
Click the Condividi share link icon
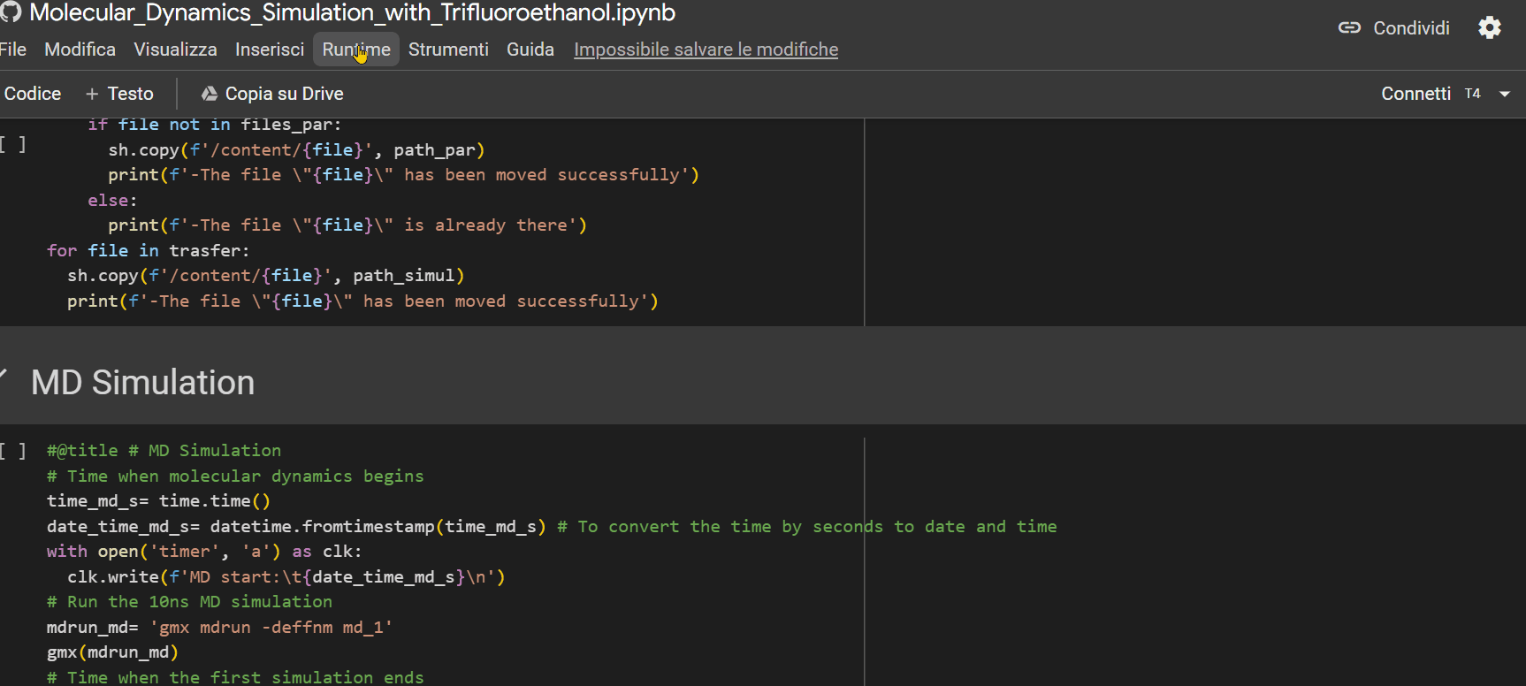[1349, 28]
